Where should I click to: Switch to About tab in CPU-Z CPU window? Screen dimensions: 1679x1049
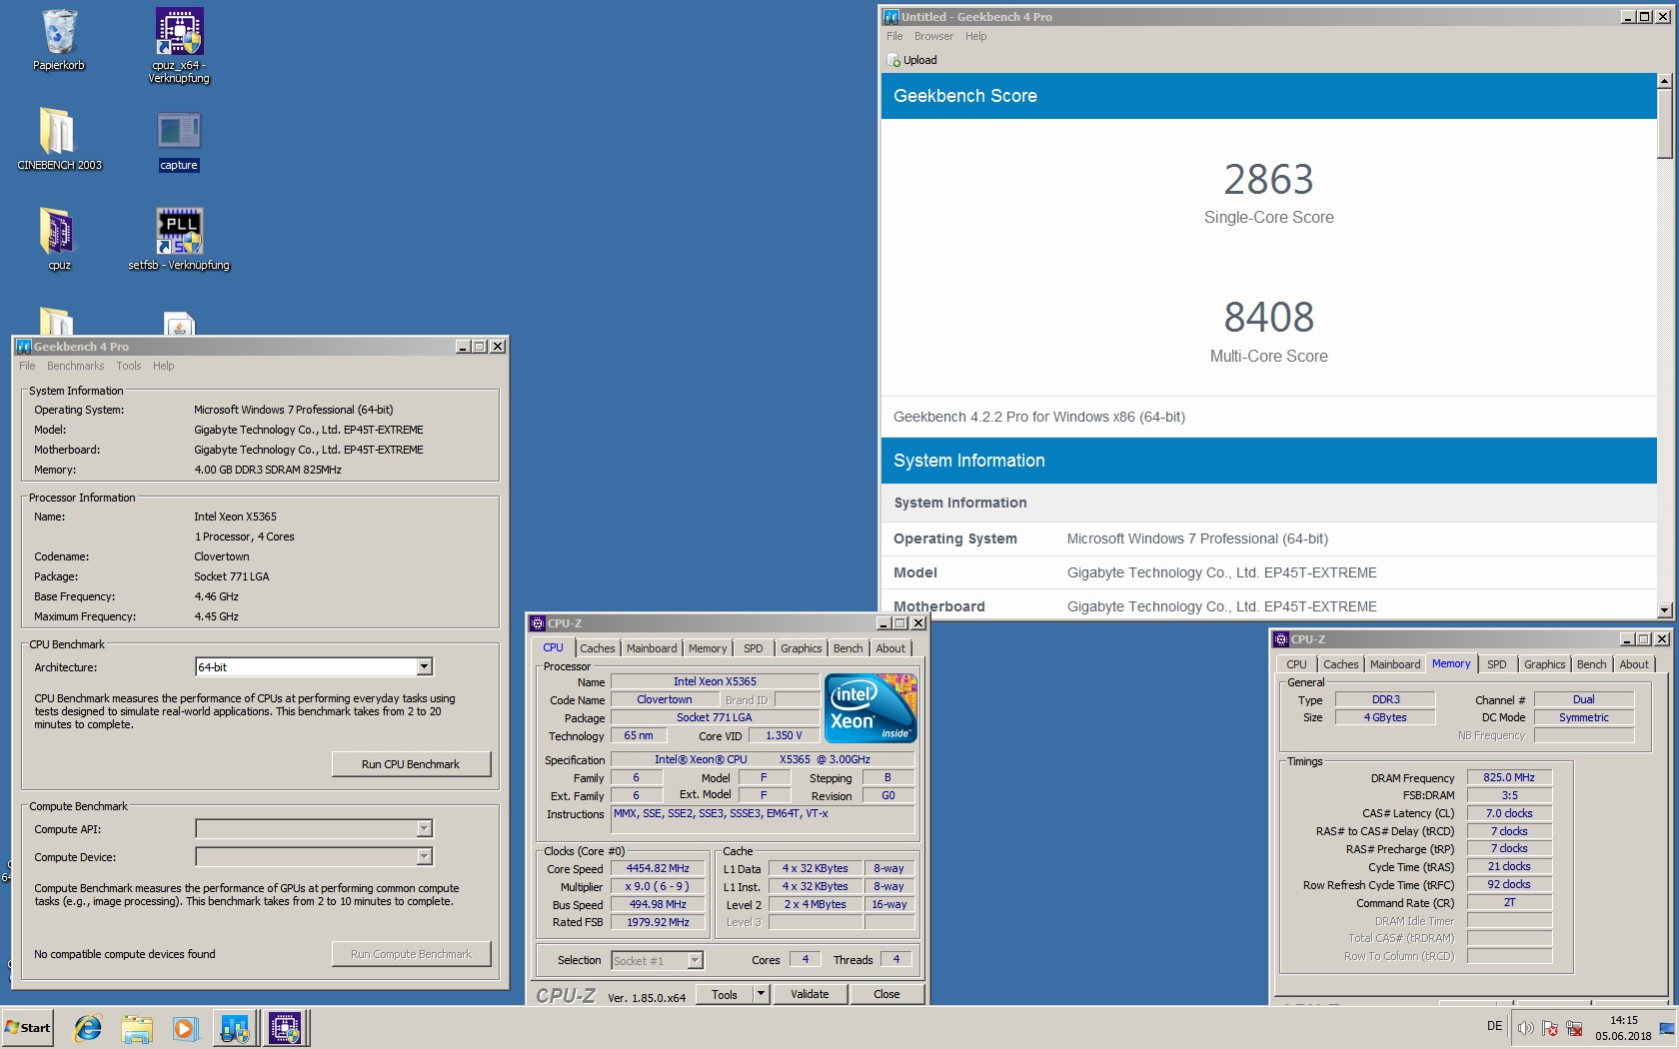890,648
